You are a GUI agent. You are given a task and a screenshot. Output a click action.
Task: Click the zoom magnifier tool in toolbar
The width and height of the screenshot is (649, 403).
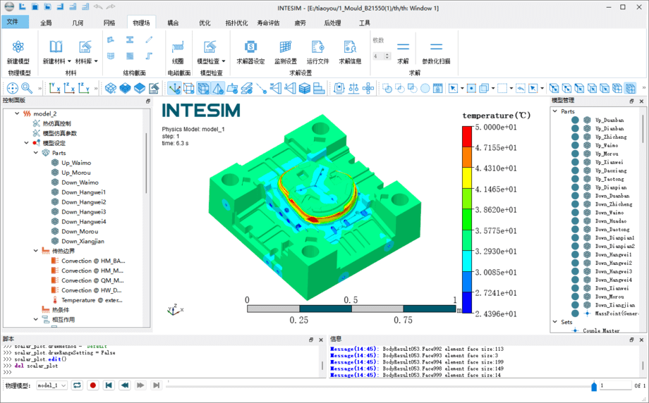point(27,88)
